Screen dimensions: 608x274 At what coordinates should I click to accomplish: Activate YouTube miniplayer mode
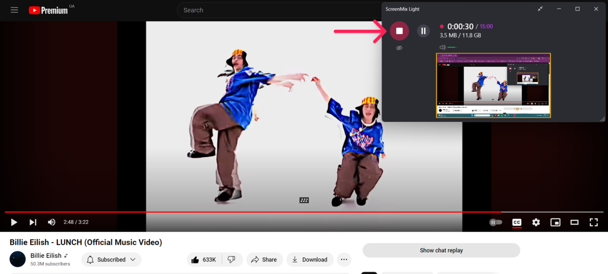[555, 222]
